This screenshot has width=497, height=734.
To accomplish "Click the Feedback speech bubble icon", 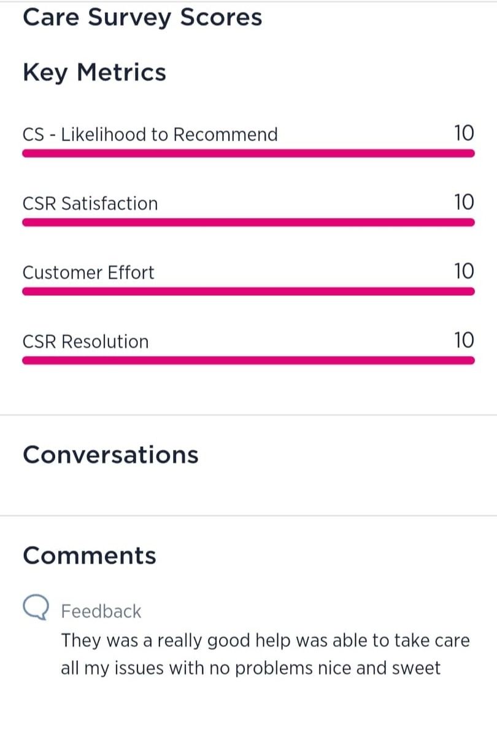I will click(x=36, y=608).
